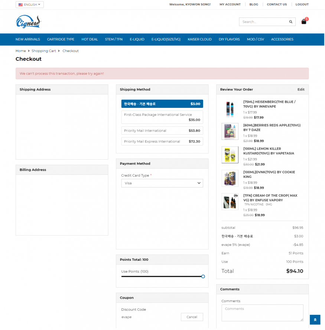Go to the Hot Deal menu
Screen dimensions: 325x330
(x=90, y=39)
